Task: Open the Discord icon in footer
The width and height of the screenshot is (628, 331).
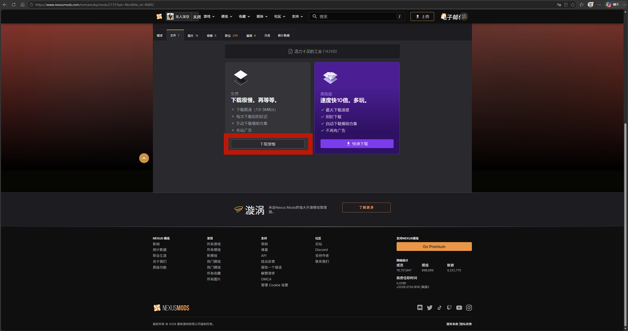Action: coord(420,308)
